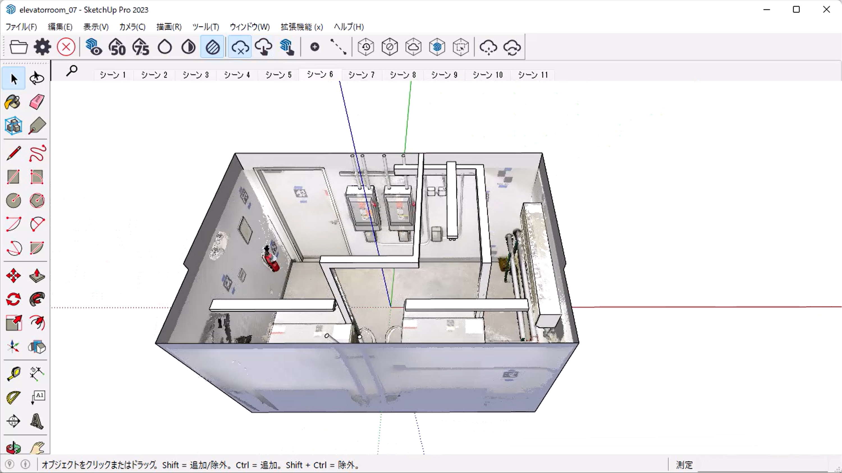Switch to シーン 7 tab
The width and height of the screenshot is (842, 473).
pos(361,75)
